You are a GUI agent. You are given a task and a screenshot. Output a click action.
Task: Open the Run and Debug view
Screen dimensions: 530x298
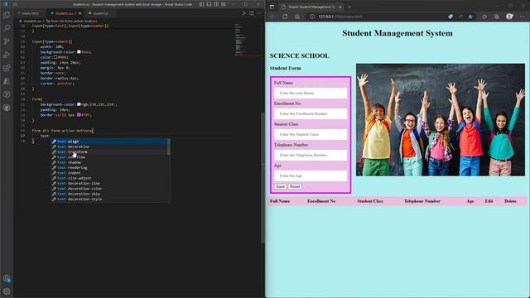[x=7, y=55]
